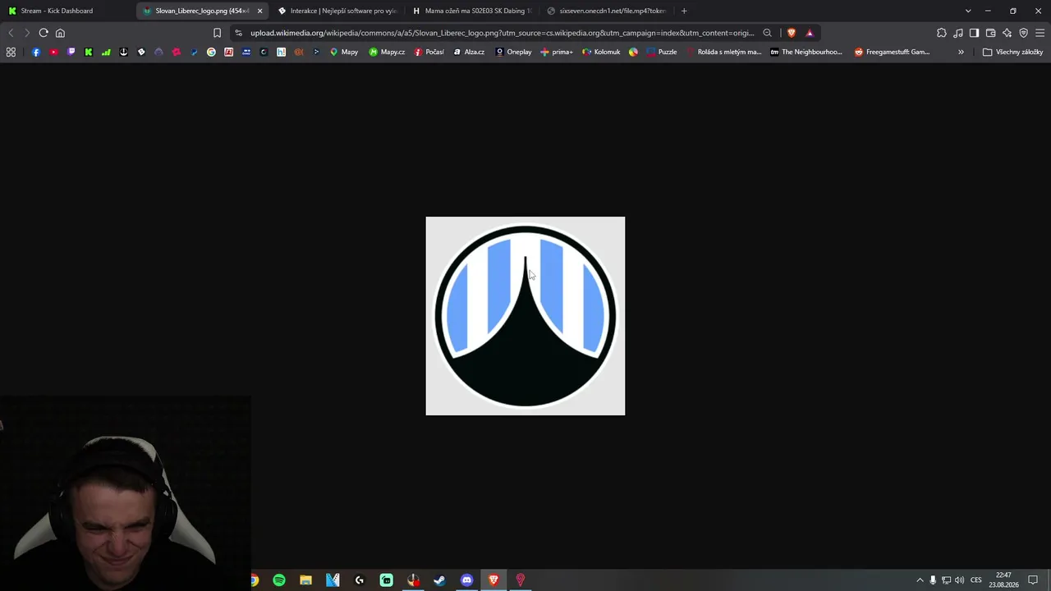This screenshot has height=591, width=1051.
Task: Open Leo AI sparkle icon
Action: click(x=1007, y=33)
